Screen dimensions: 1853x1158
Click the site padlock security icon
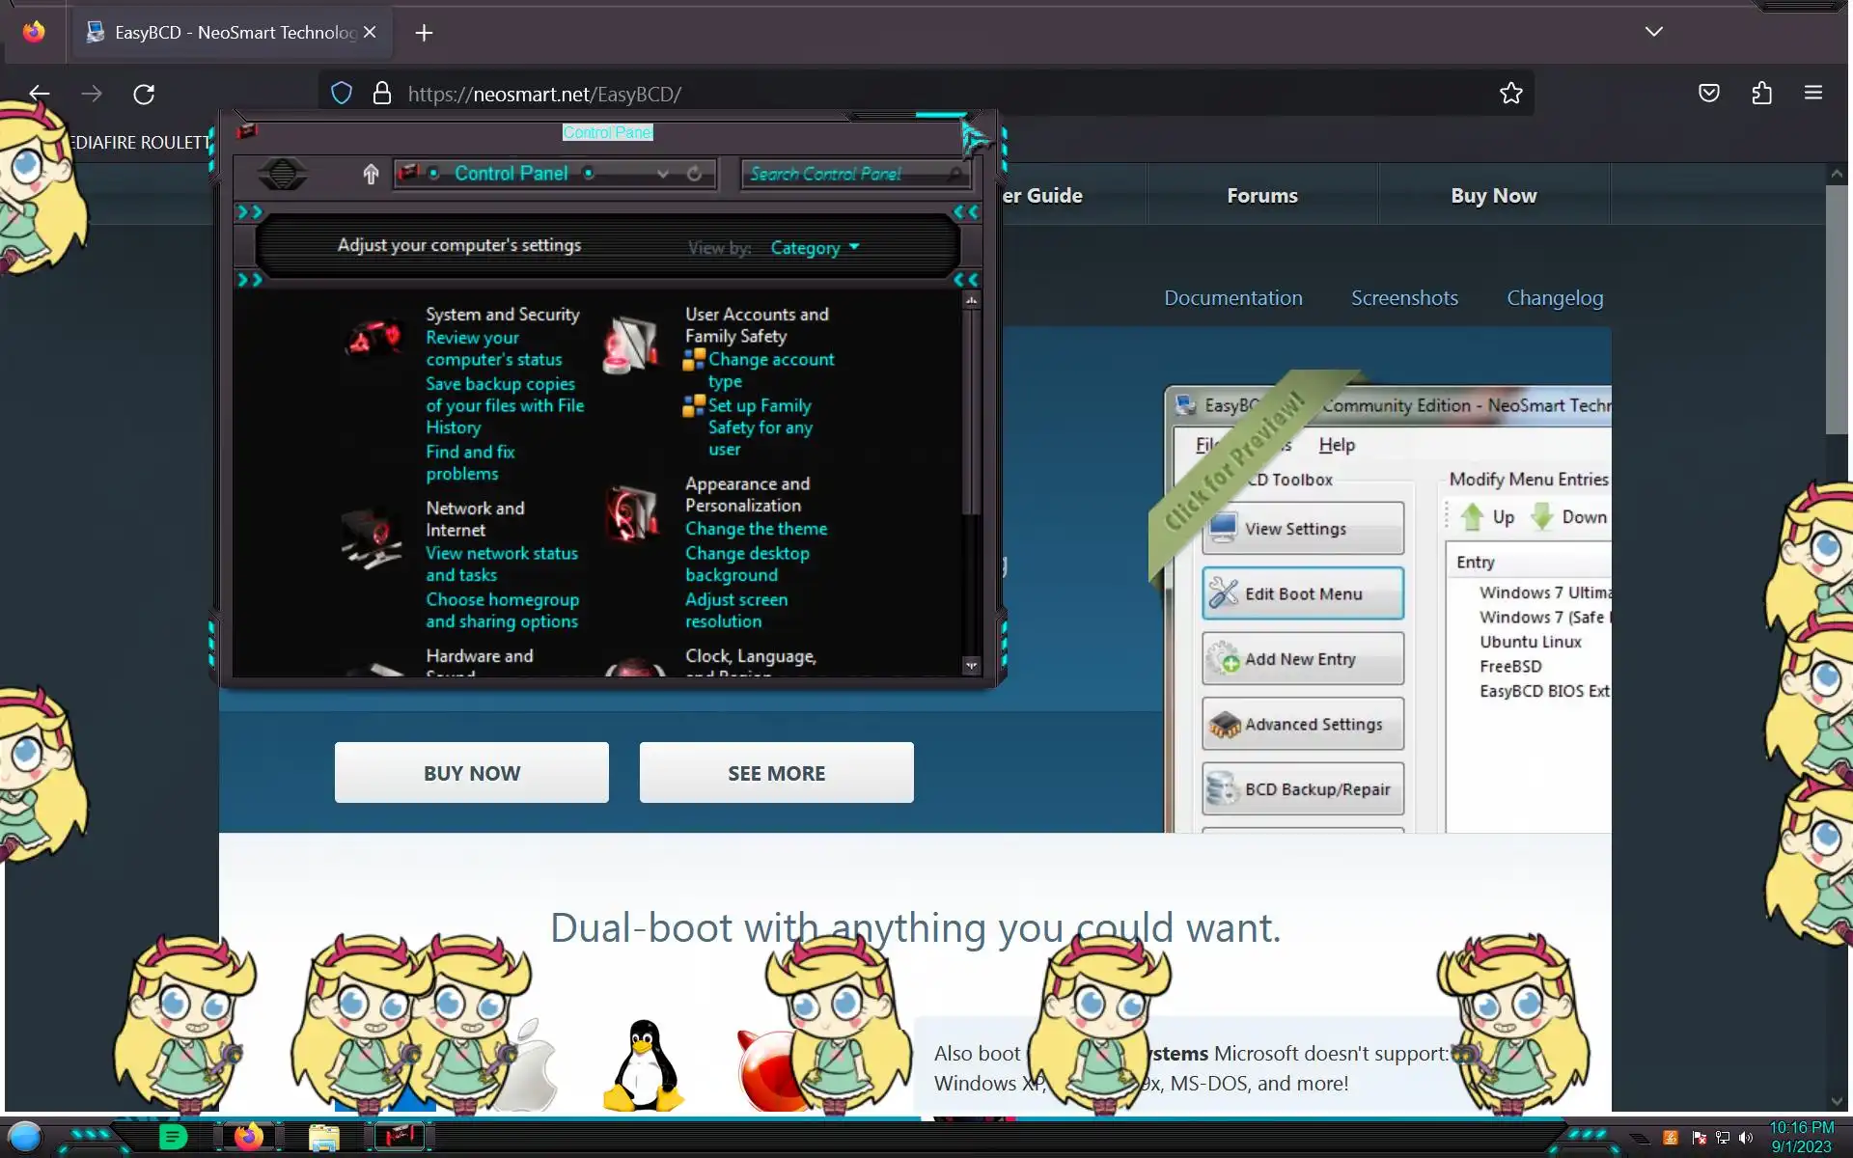[x=382, y=94]
